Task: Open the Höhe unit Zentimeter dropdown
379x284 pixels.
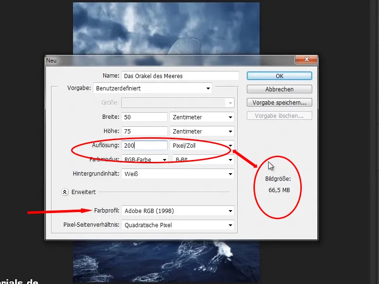Action: coord(202,132)
